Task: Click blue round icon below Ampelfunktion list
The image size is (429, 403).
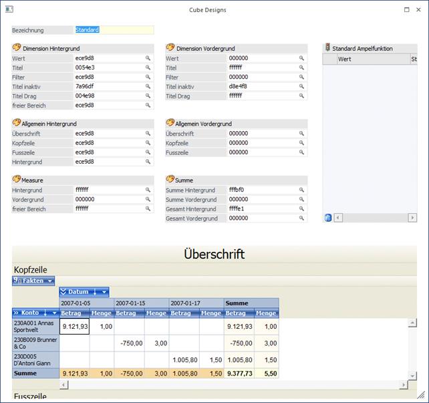Action: pyautogui.click(x=328, y=218)
